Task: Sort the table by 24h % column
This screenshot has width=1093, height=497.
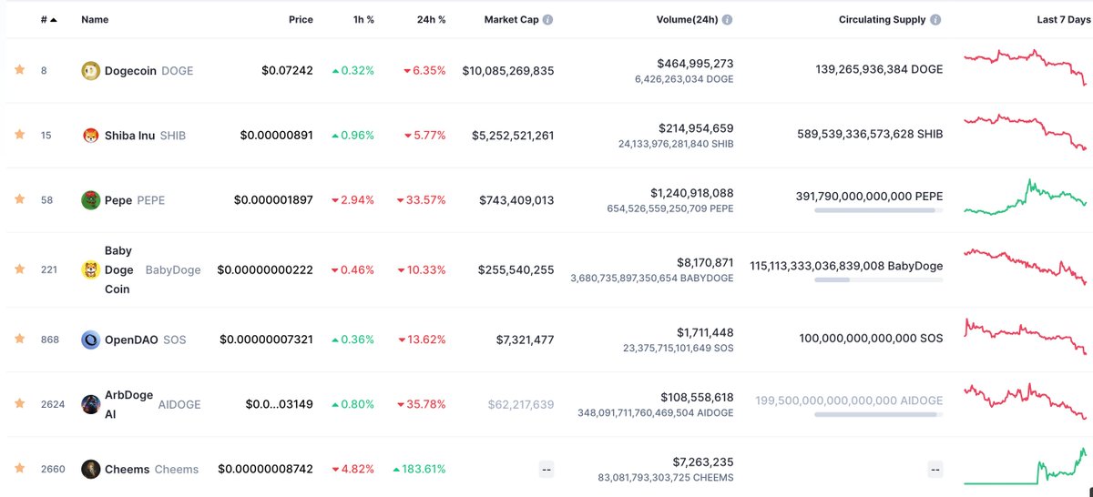Action: coord(431,19)
